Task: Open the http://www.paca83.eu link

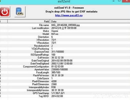Action: [x=69, y=15]
